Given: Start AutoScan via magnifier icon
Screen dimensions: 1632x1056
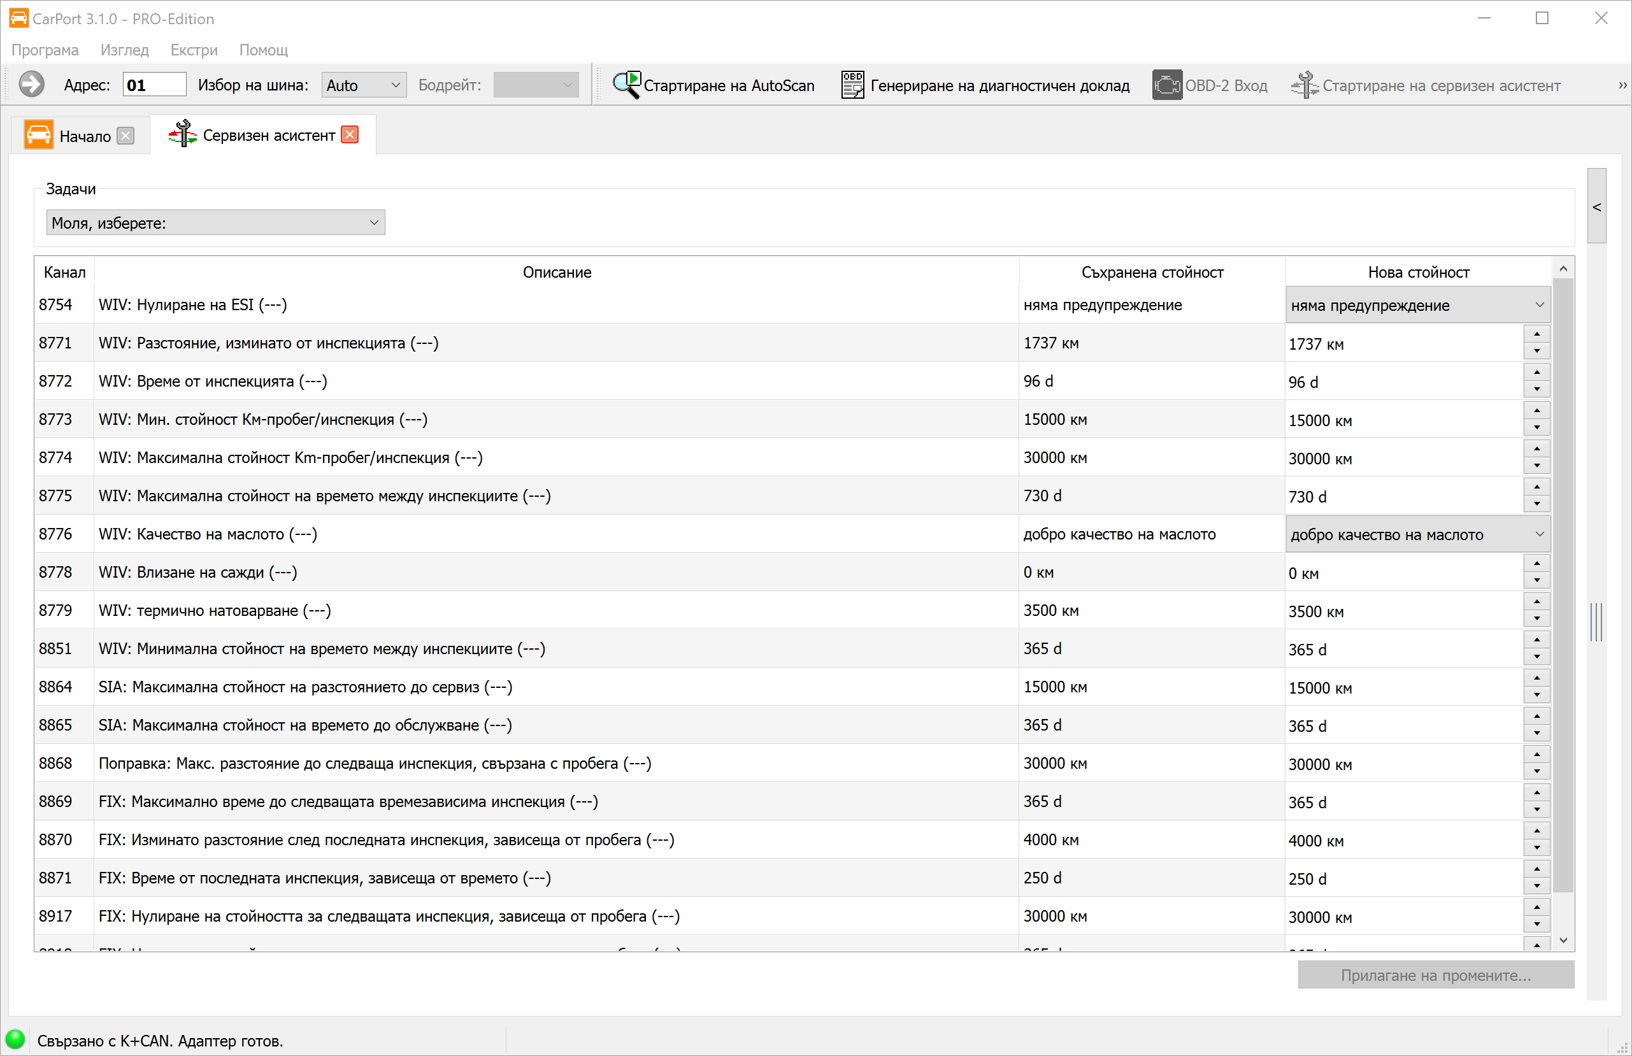Looking at the screenshot, I should [x=626, y=85].
